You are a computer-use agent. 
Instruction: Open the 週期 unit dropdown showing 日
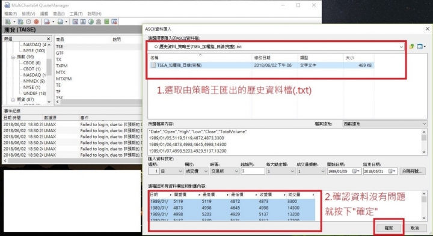coord(171,171)
